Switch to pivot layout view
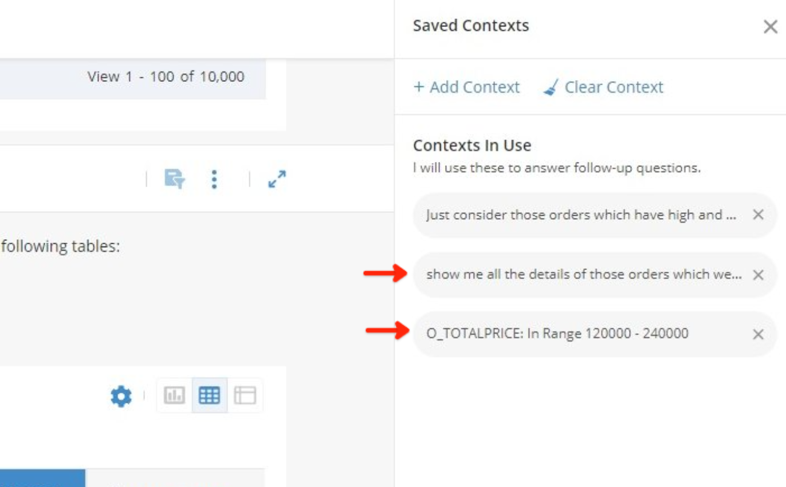The image size is (786, 487). [x=245, y=395]
